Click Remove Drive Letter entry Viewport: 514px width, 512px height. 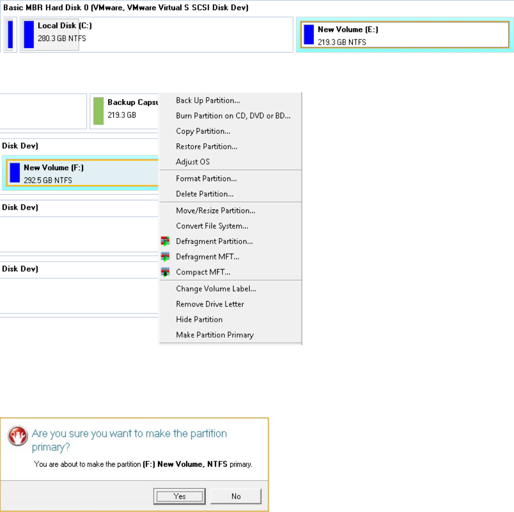point(230,304)
